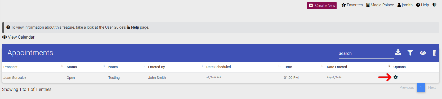Click View Calendar link
The width and height of the screenshot is (442, 99).
[x=18, y=37]
